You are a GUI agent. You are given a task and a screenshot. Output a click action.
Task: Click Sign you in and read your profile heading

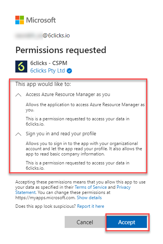tap(61, 134)
